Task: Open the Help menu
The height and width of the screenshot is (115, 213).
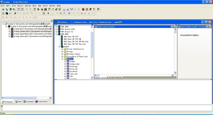Action: (x=59, y=6)
